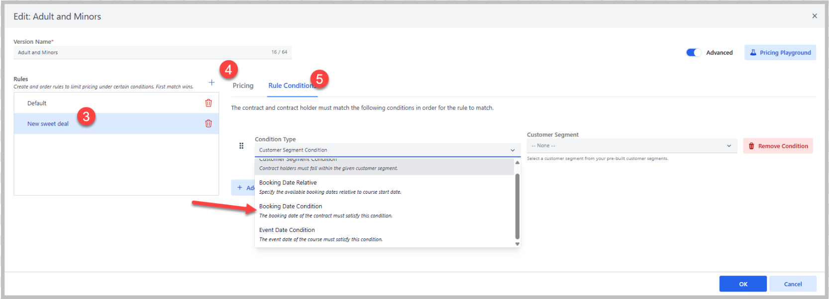
Task: Add a new rule with plus icon
Action: (x=211, y=82)
